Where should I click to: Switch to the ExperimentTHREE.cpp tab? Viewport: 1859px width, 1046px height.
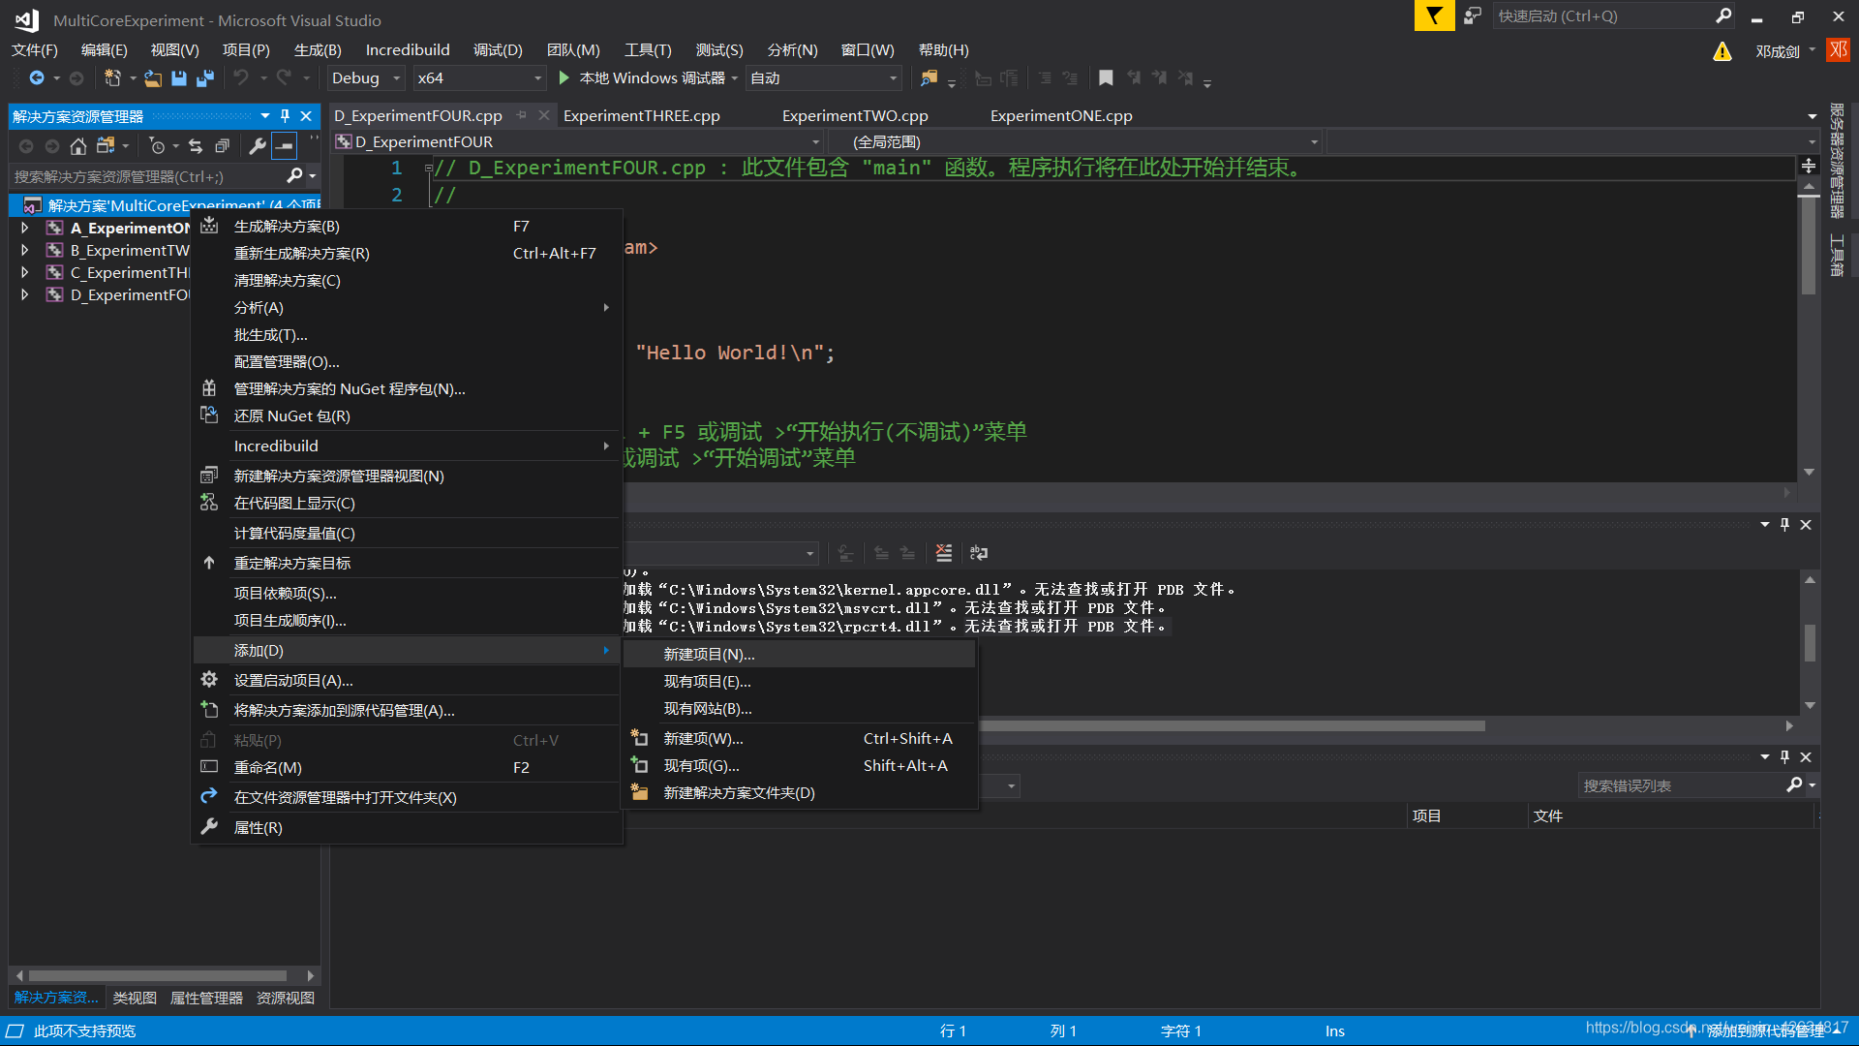(x=642, y=116)
